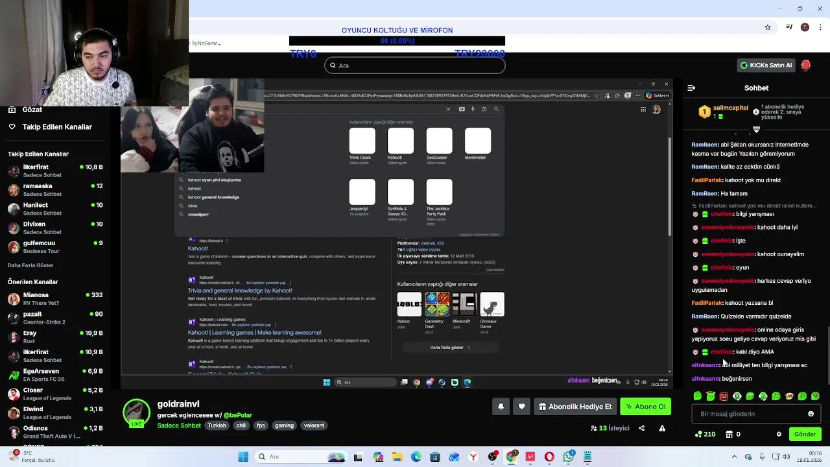Click the Turkish tag

[217, 425]
